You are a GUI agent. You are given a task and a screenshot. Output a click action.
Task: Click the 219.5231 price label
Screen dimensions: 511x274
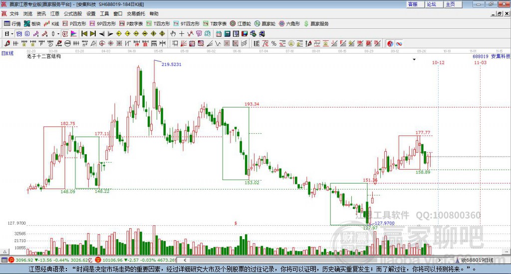pos(172,64)
